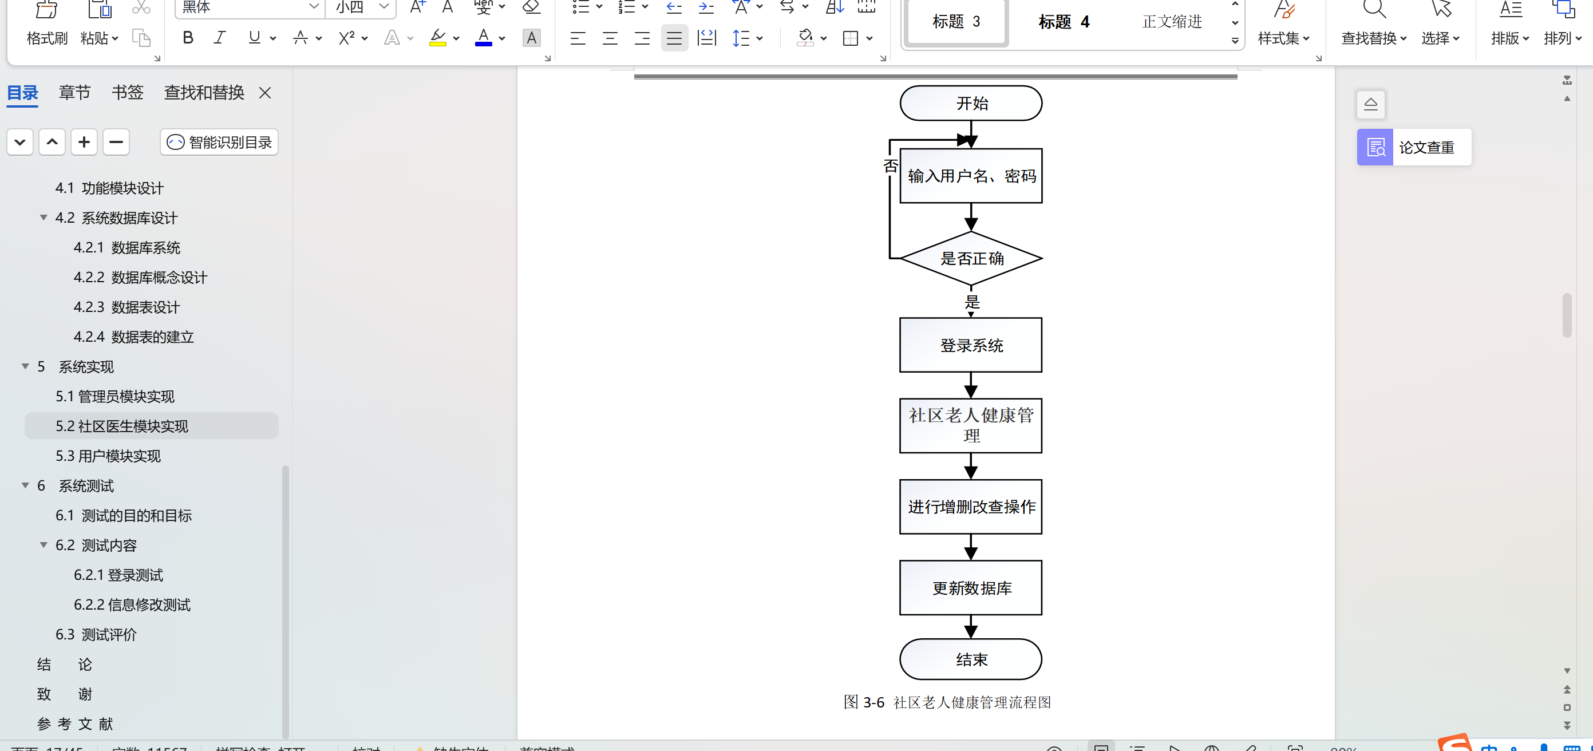Toggle bold formatting
The width and height of the screenshot is (1593, 751).
tap(188, 38)
